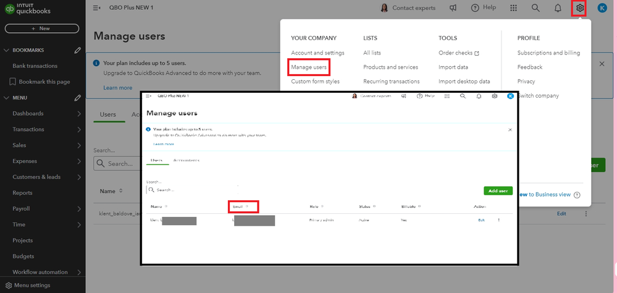This screenshot has height=293, width=617.
Task: Open the three-dot actions for the user row
Action: pyautogui.click(x=586, y=213)
